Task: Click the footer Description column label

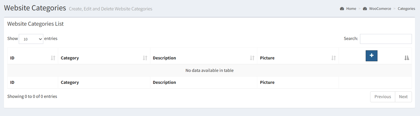Action: [164, 82]
